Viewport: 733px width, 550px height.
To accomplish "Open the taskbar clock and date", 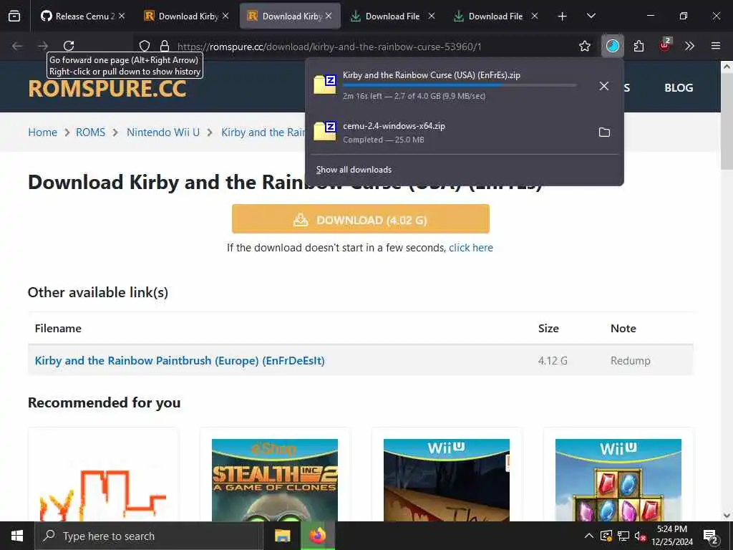I will click(671, 536).
